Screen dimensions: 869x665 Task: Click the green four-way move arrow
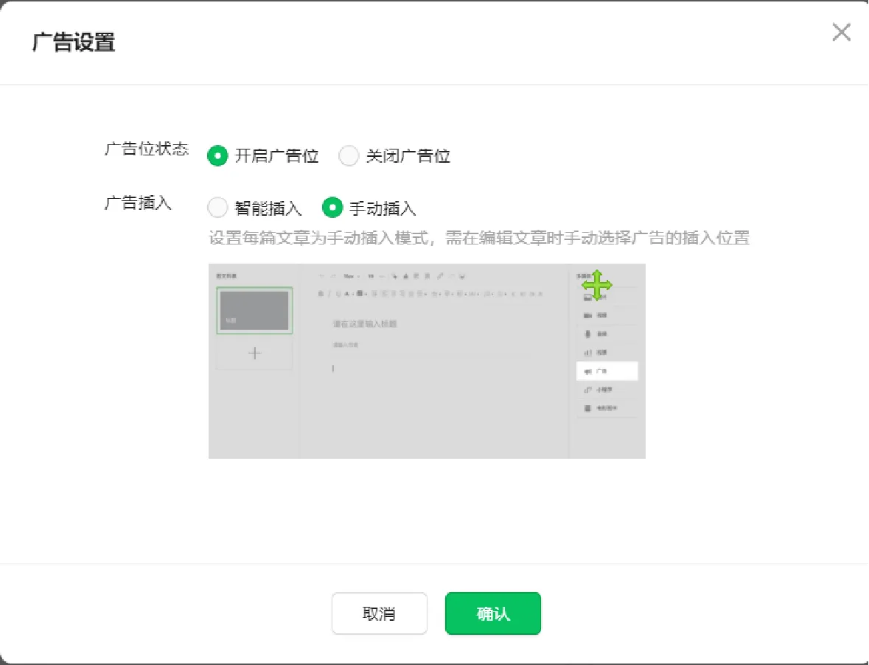(597, 286)
